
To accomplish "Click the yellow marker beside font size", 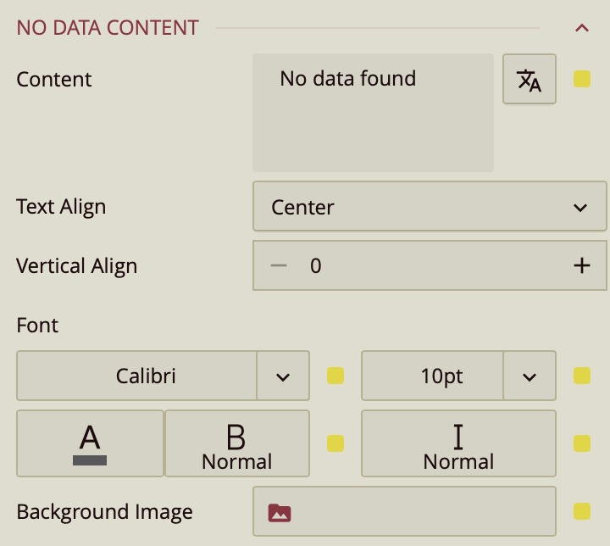I will click(582, 376).
